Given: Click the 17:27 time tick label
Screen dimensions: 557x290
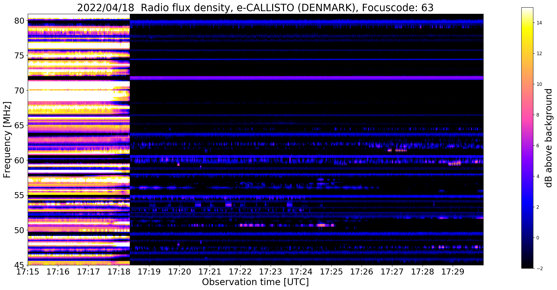Looking at the screenshot, I should (392, 272).
